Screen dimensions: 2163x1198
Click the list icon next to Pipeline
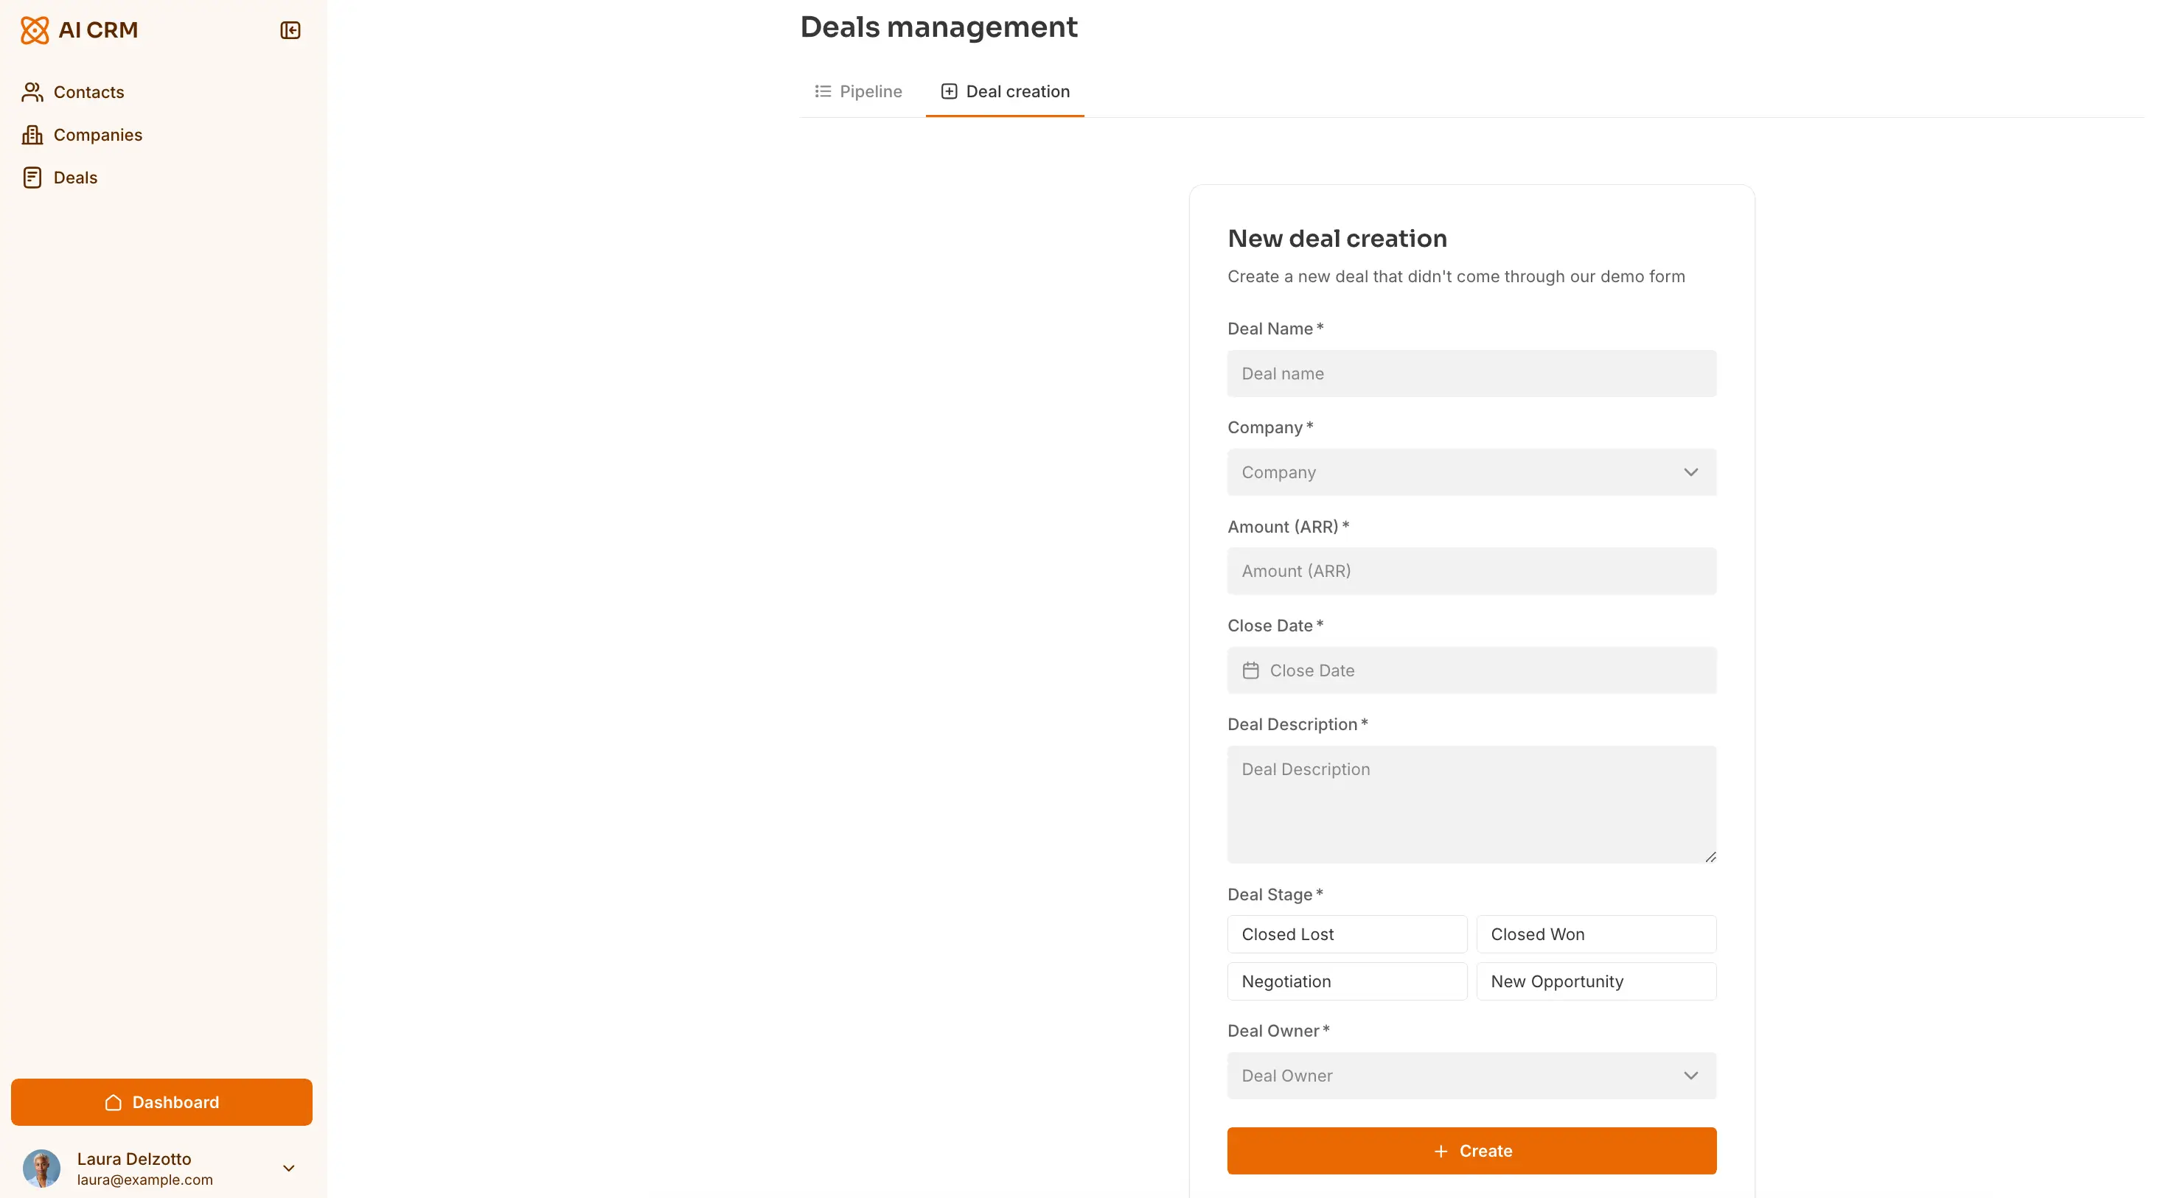[823, 91]
